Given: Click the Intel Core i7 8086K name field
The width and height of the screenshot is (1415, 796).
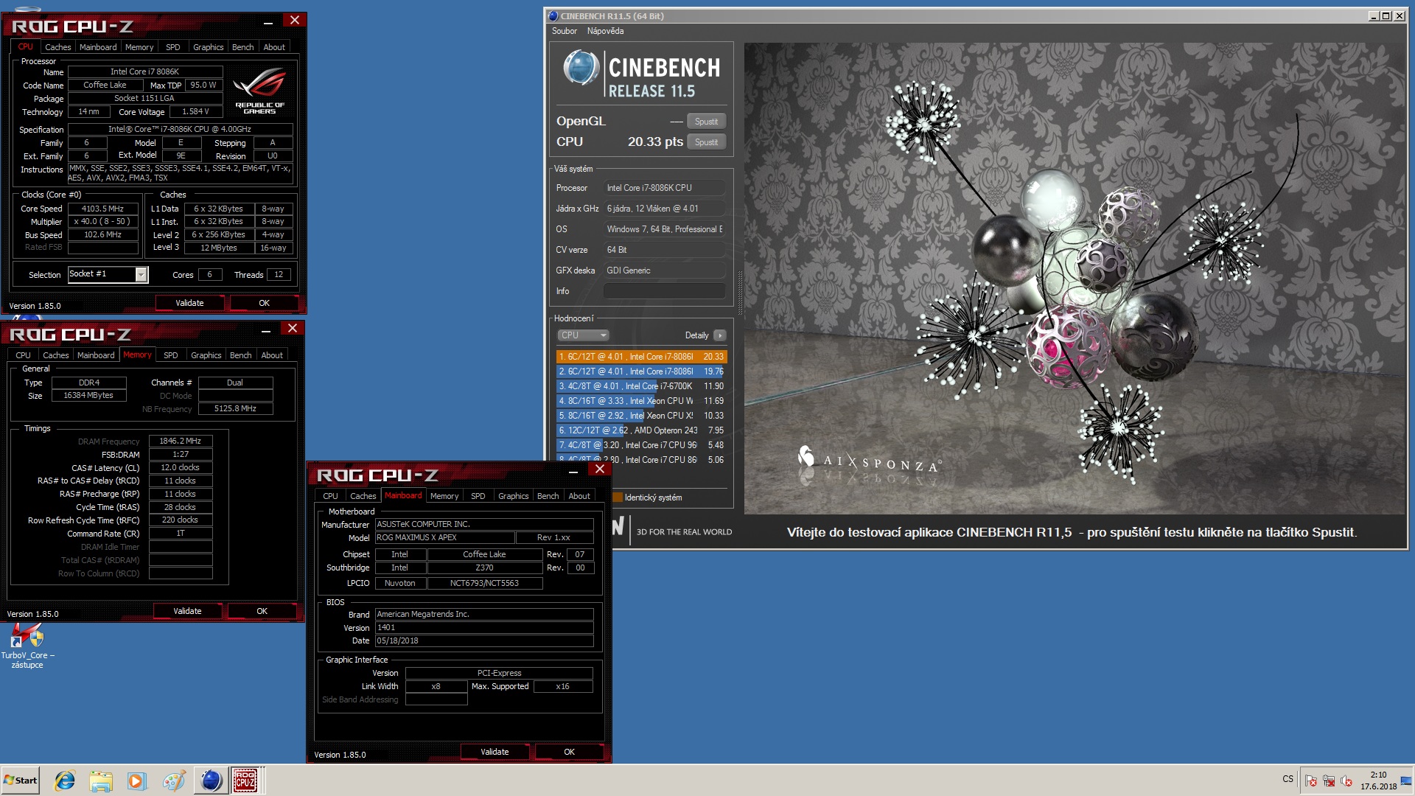Looking at the screenshot, I should tap(145, 71).
